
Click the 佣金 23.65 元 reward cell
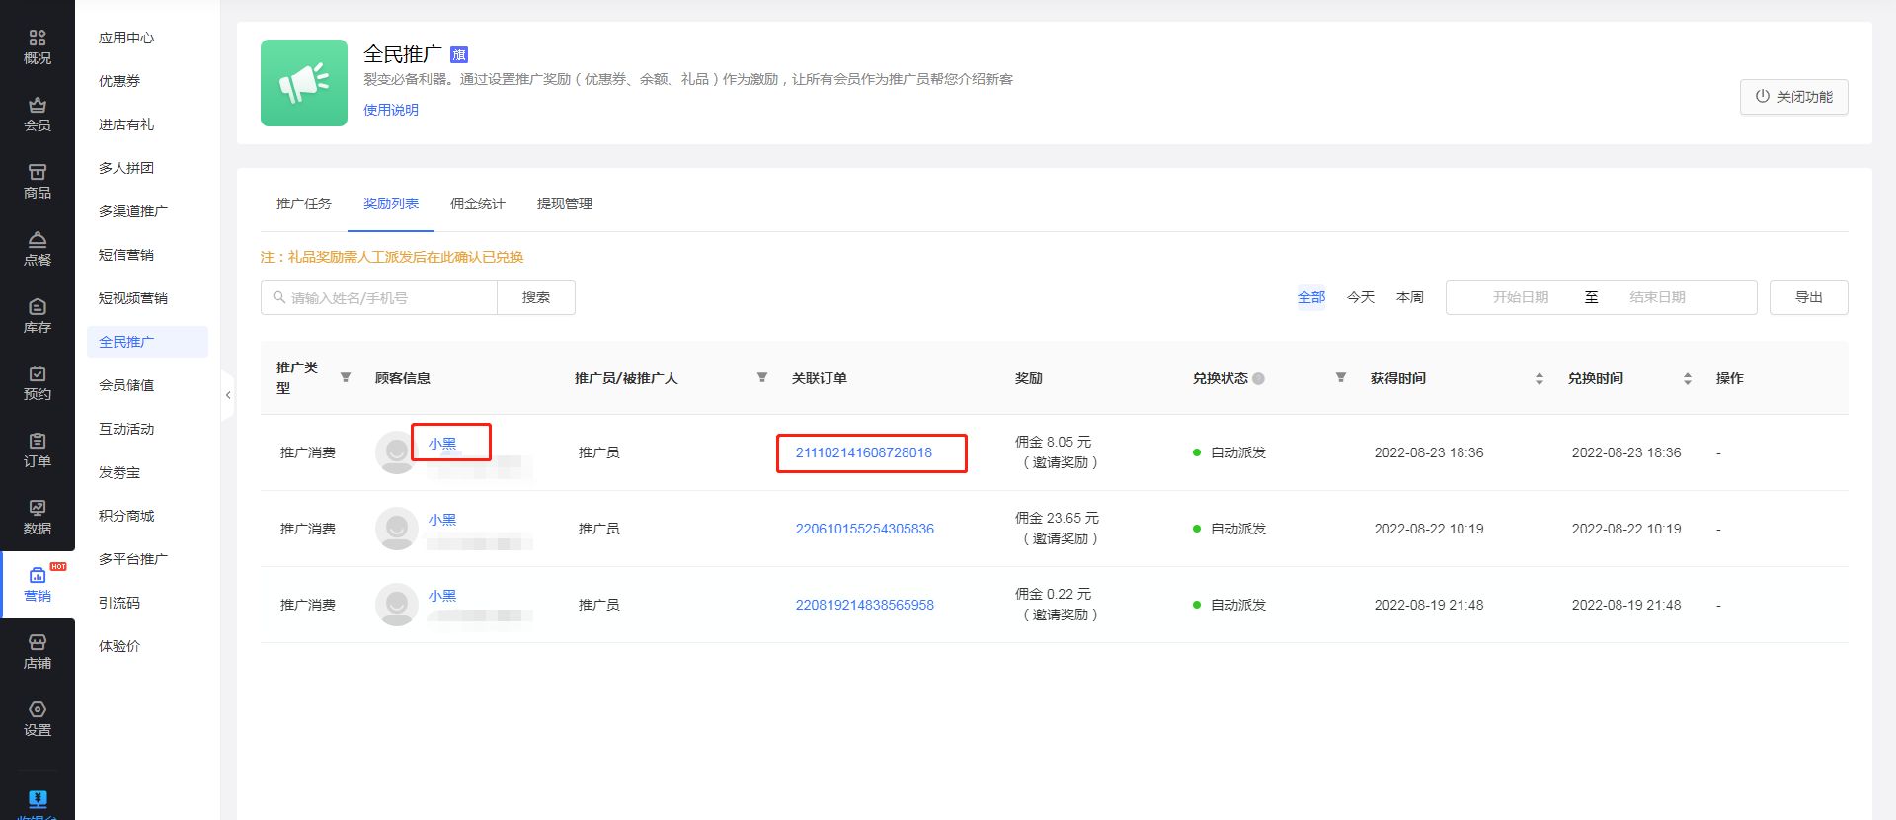click(x=1058, y=529)
